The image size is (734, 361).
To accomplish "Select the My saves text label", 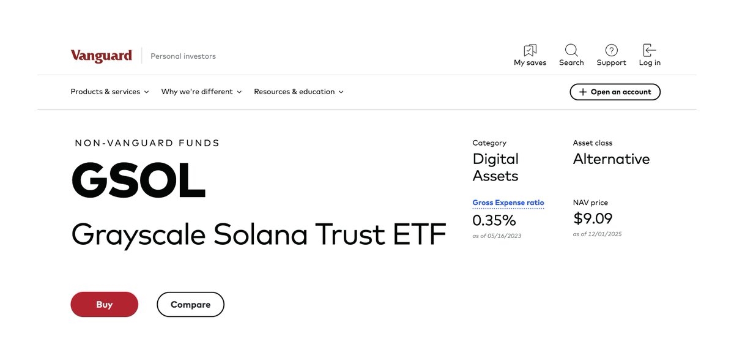I will click(x=530, y=62).
